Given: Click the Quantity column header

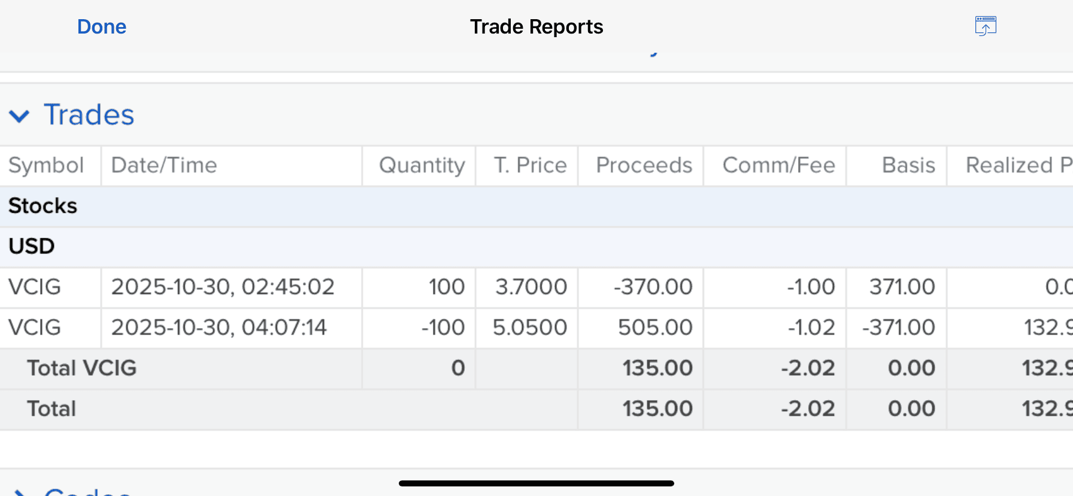Looking at the screenshot, I should pos(422,165).
